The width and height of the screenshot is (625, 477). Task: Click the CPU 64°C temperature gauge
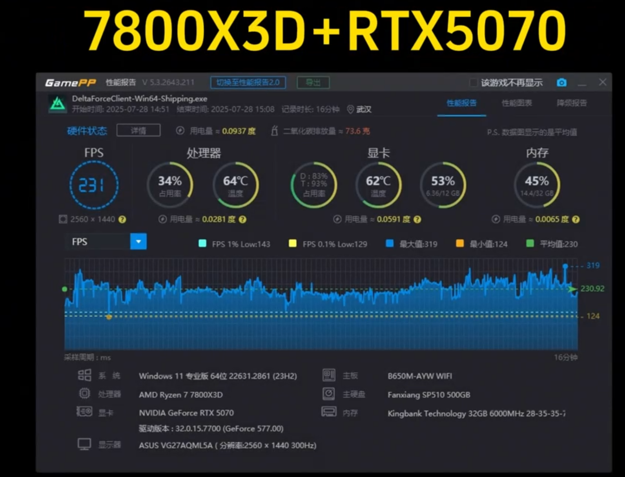pos(235,185)
